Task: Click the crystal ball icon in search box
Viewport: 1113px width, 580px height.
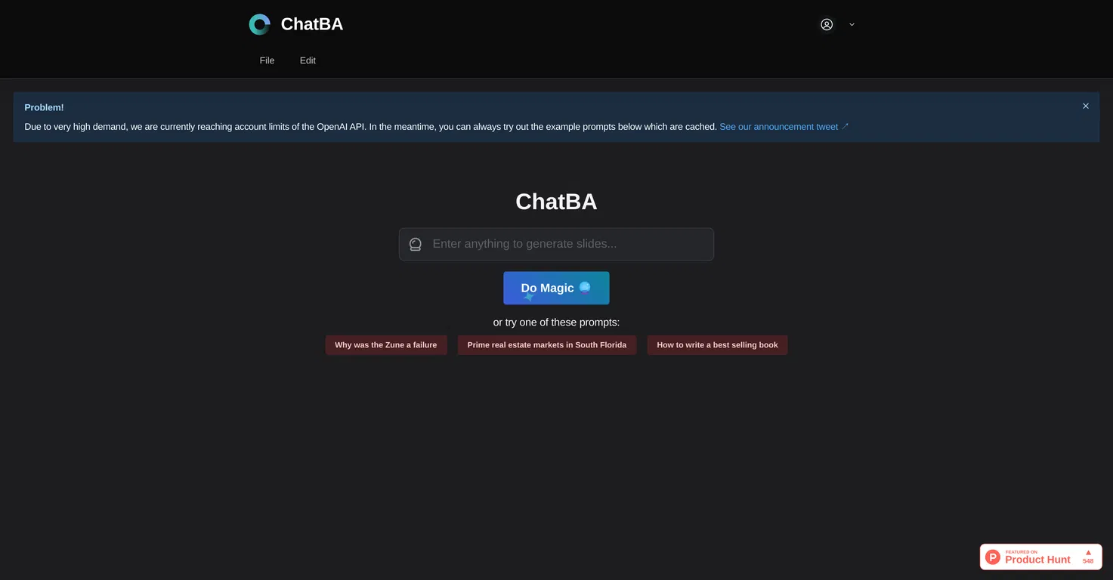Action: click(x=416, y=244)
